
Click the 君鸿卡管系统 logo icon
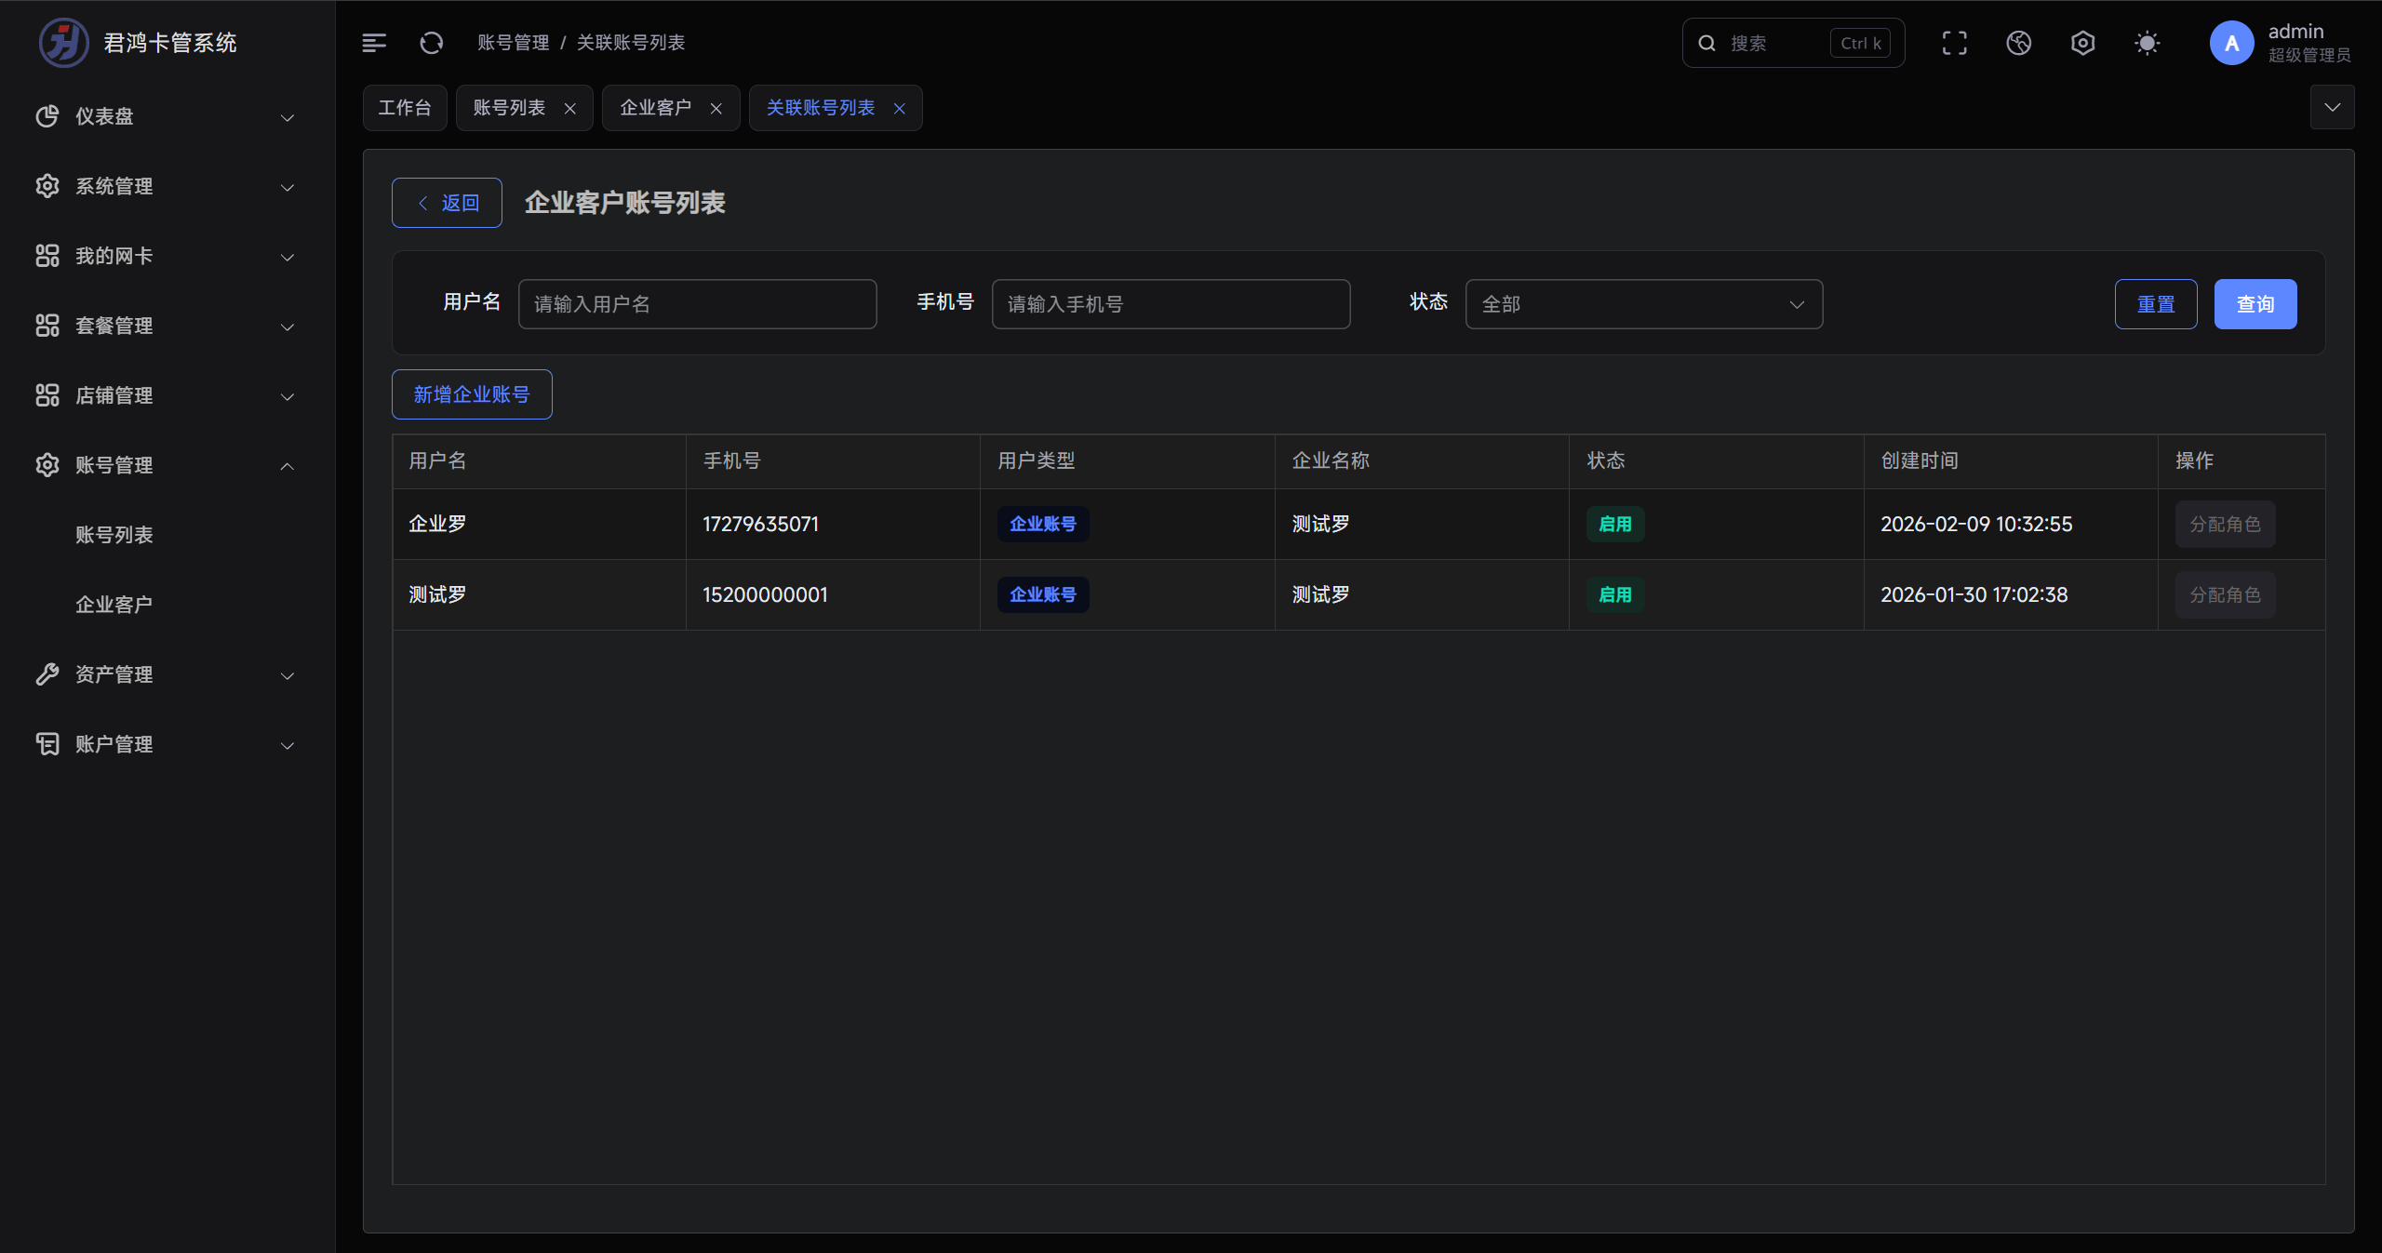coord(63,43)
